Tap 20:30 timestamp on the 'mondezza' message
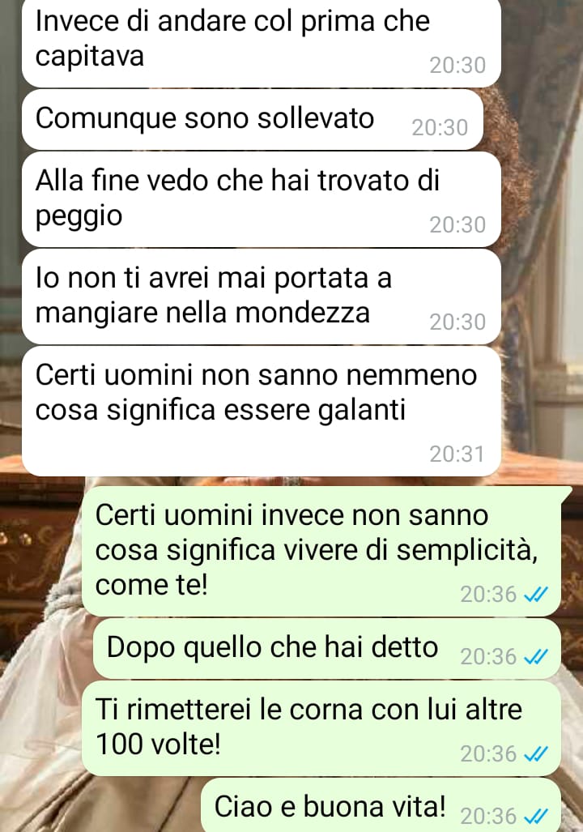The width and height of the screenshot is (583, 832). coord(457,322)
